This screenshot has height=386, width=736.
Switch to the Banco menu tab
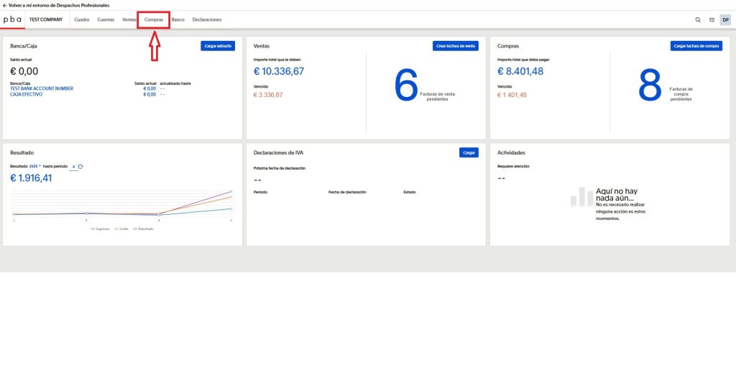[178, 19]
